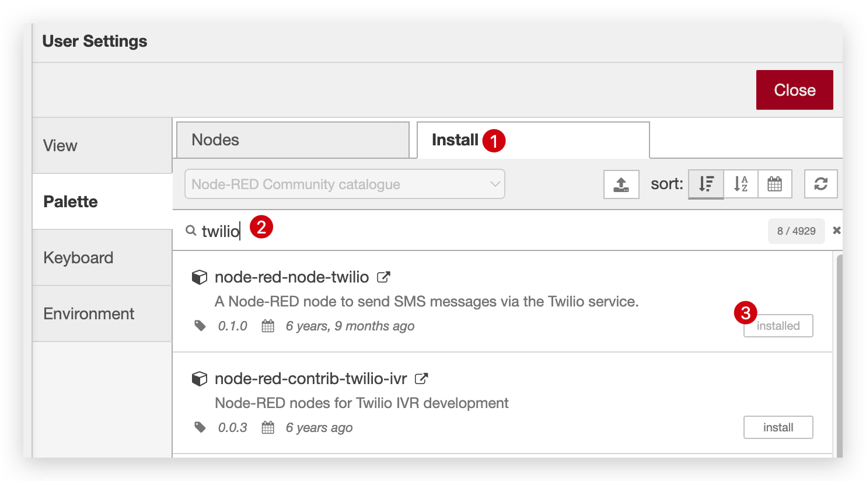Screen dimensions: 866x481
Task: Select the Palette settings section
Action: point(102,201)
